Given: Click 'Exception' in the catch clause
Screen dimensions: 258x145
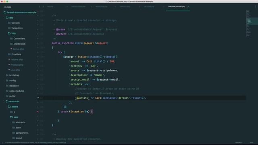Looking at the screenshot, I should [x=77, y=112].
